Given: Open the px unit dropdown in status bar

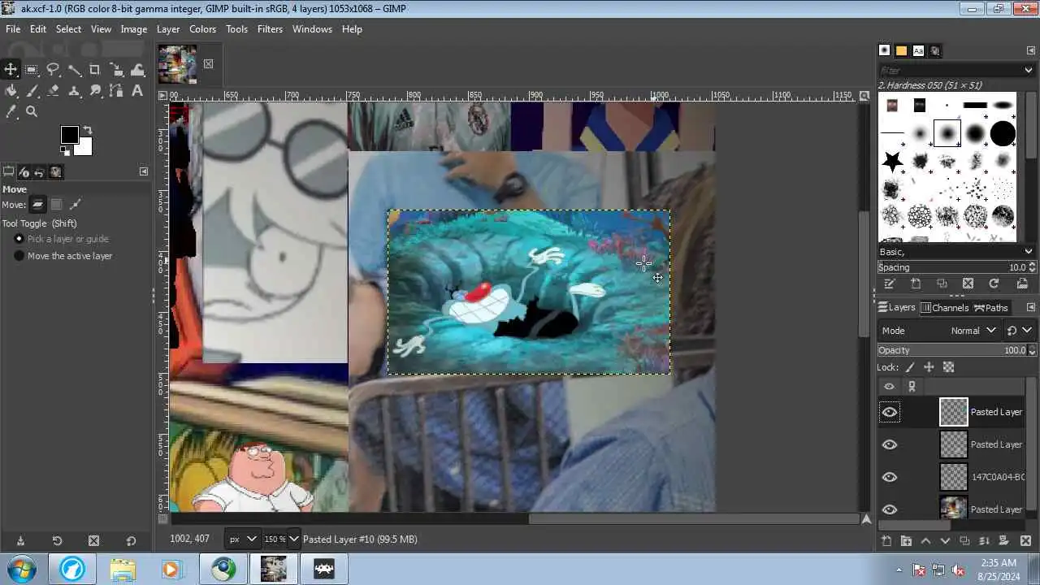Looking at the screenshot, I should [242, 539].
